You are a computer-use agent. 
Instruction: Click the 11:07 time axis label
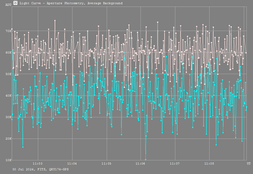tap(175, 164)
